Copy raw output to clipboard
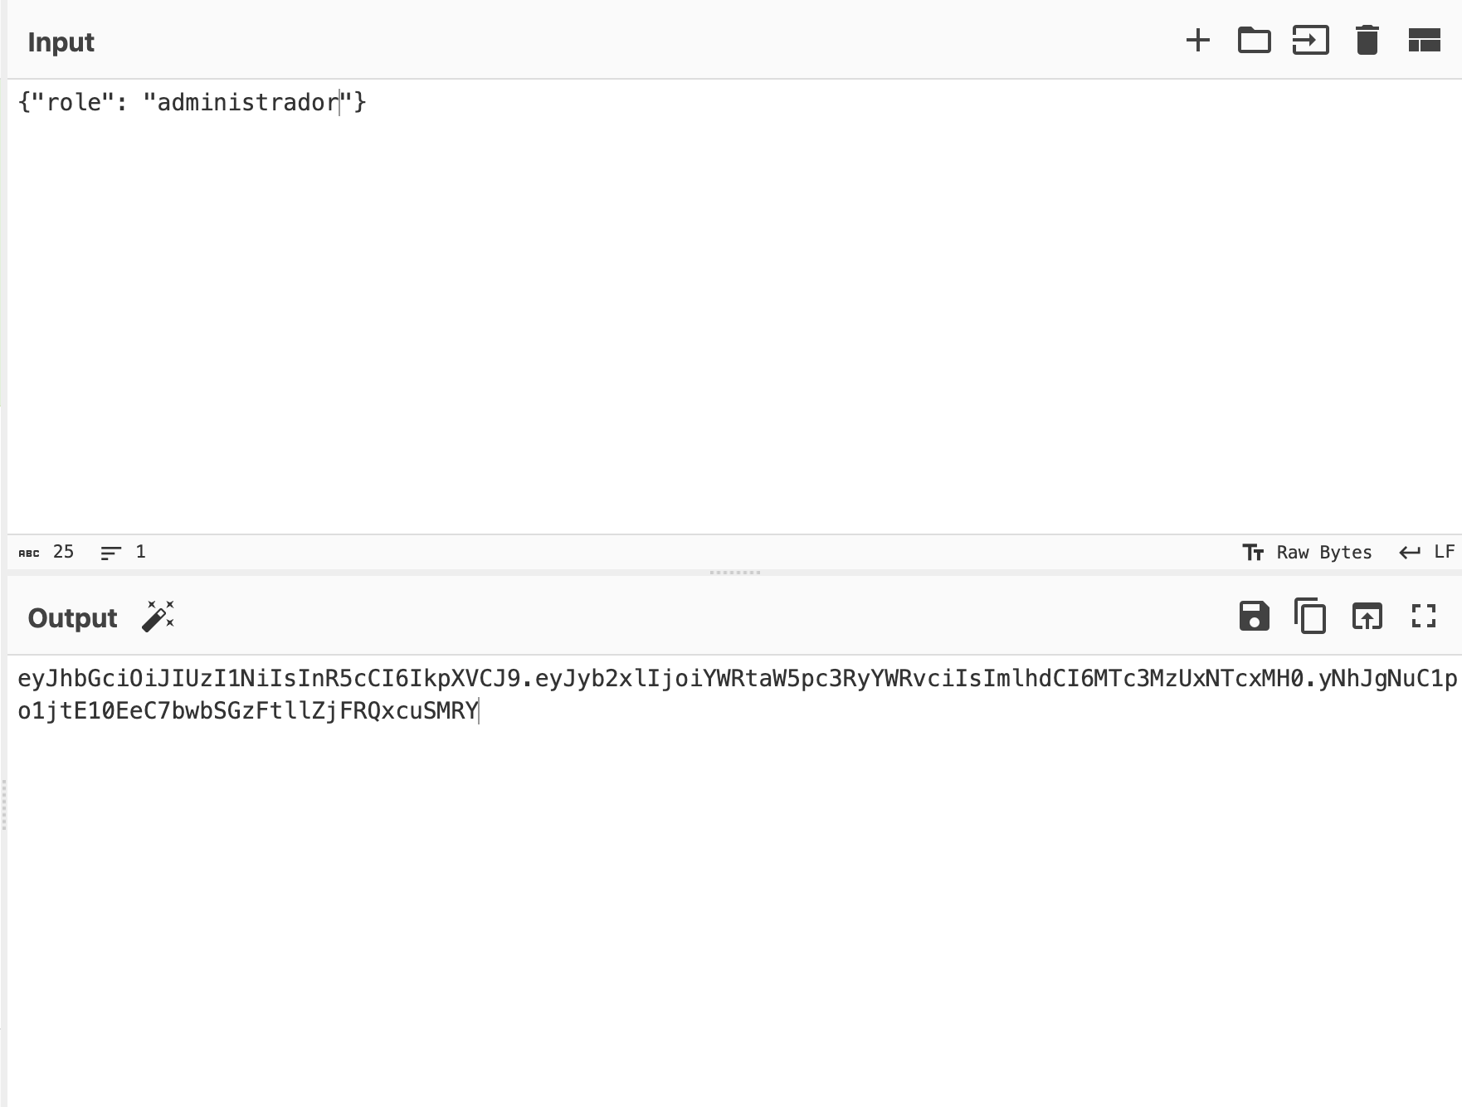 (x=1310, y=617)
